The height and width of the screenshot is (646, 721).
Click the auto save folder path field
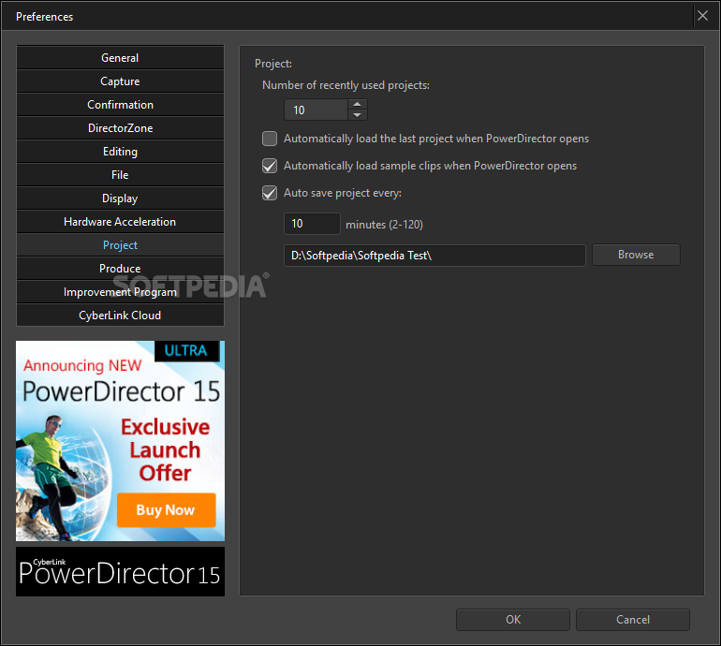tap(435, 256)
